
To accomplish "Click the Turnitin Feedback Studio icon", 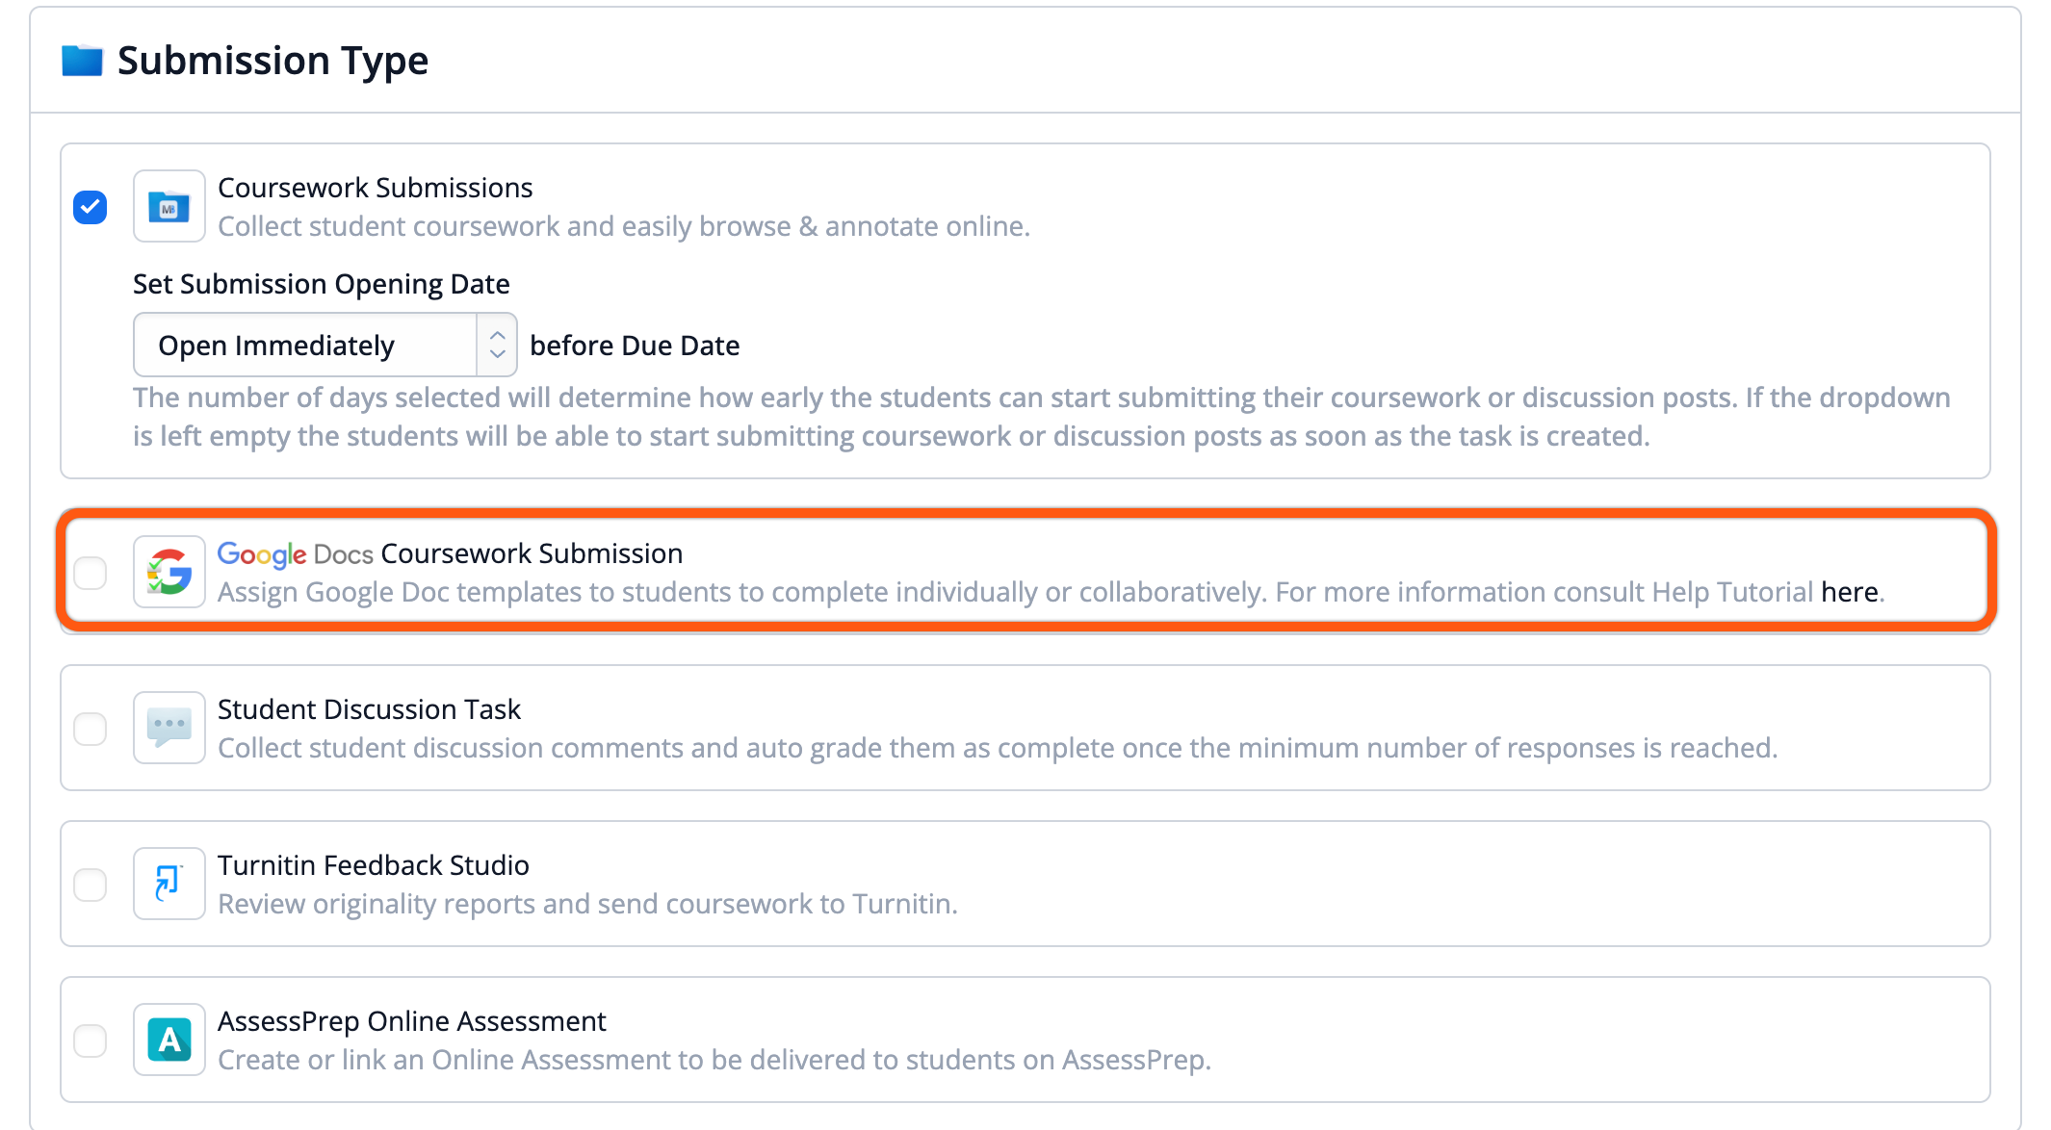I will tap(169, 884).
